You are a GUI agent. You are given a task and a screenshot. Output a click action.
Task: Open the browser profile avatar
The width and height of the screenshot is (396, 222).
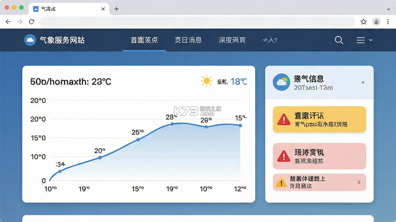pyautogui.click(x=376, y=22)
